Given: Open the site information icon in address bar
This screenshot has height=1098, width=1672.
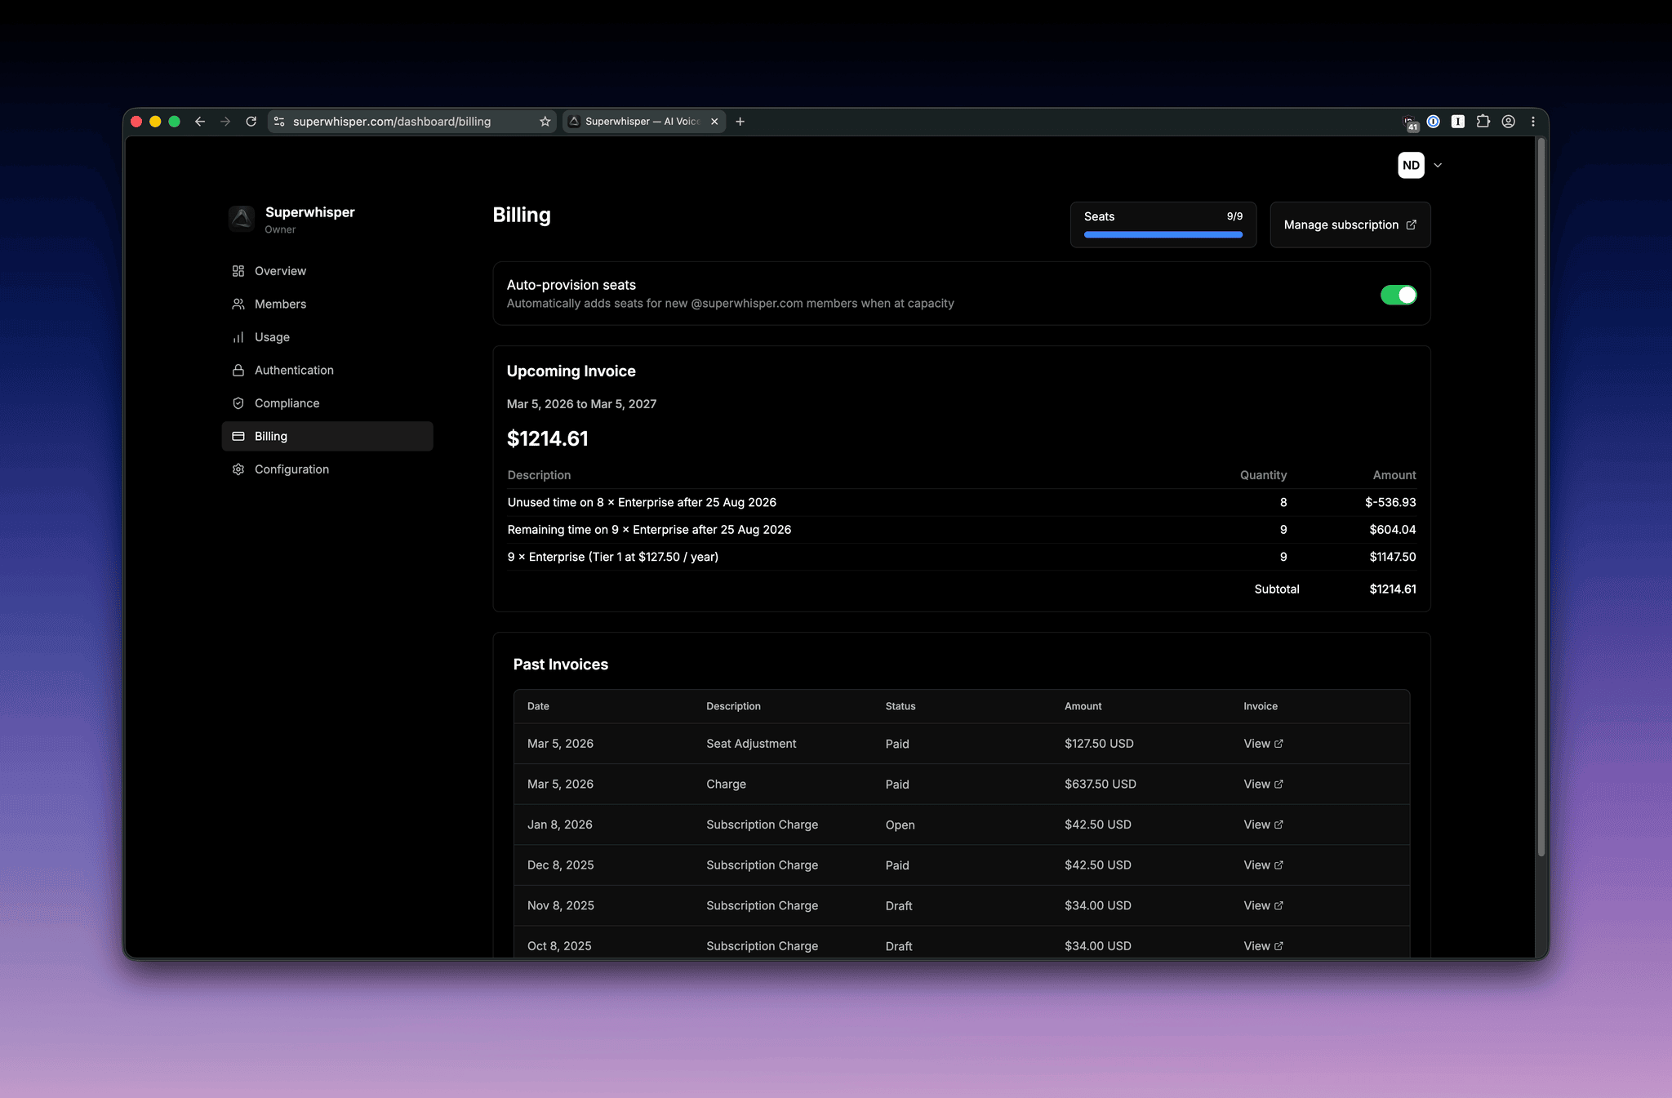Looking at the screenshot, I should click(279, 122).
